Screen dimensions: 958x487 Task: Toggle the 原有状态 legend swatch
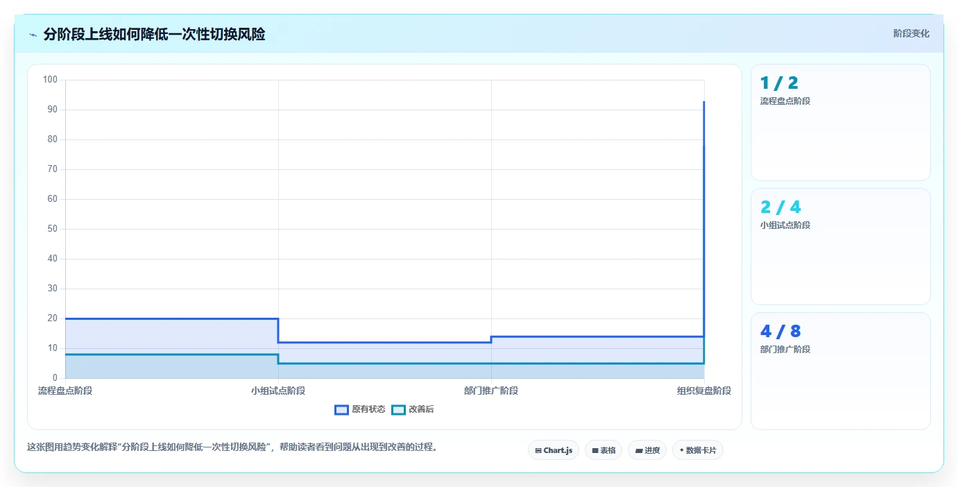341,409
